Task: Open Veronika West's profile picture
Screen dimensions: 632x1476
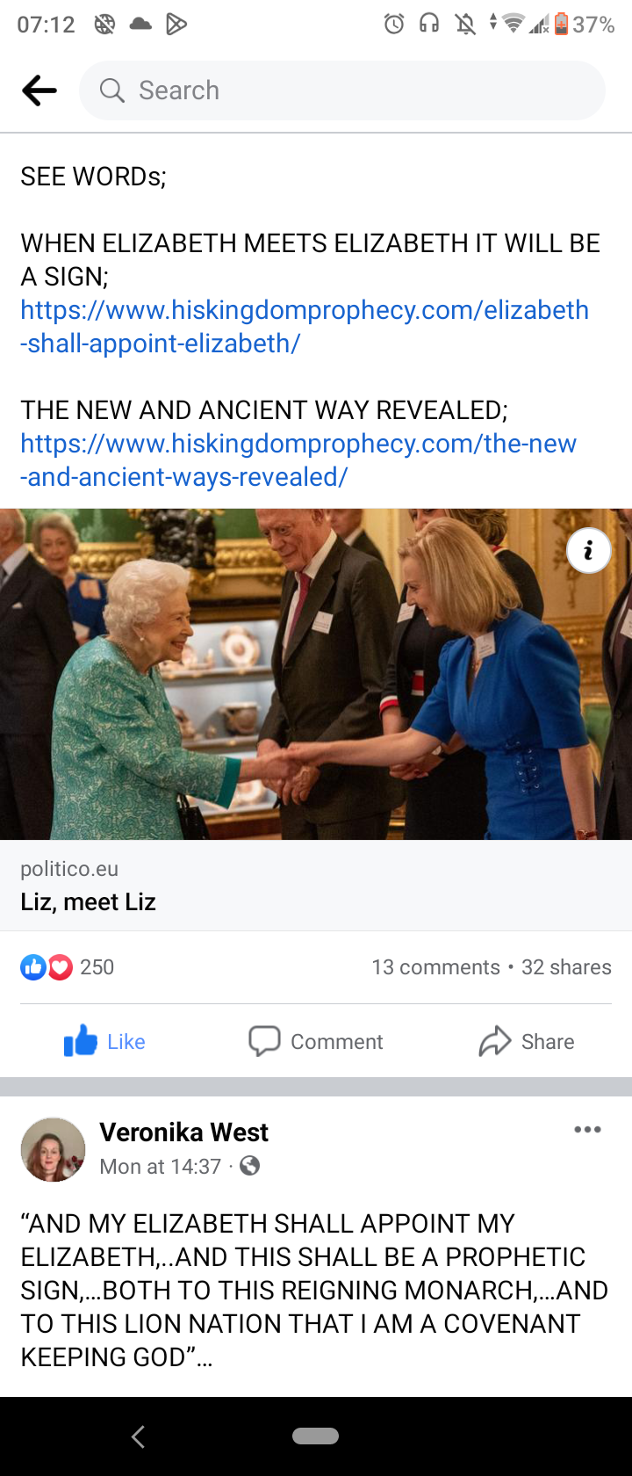Action: (x=53, y=1149)
